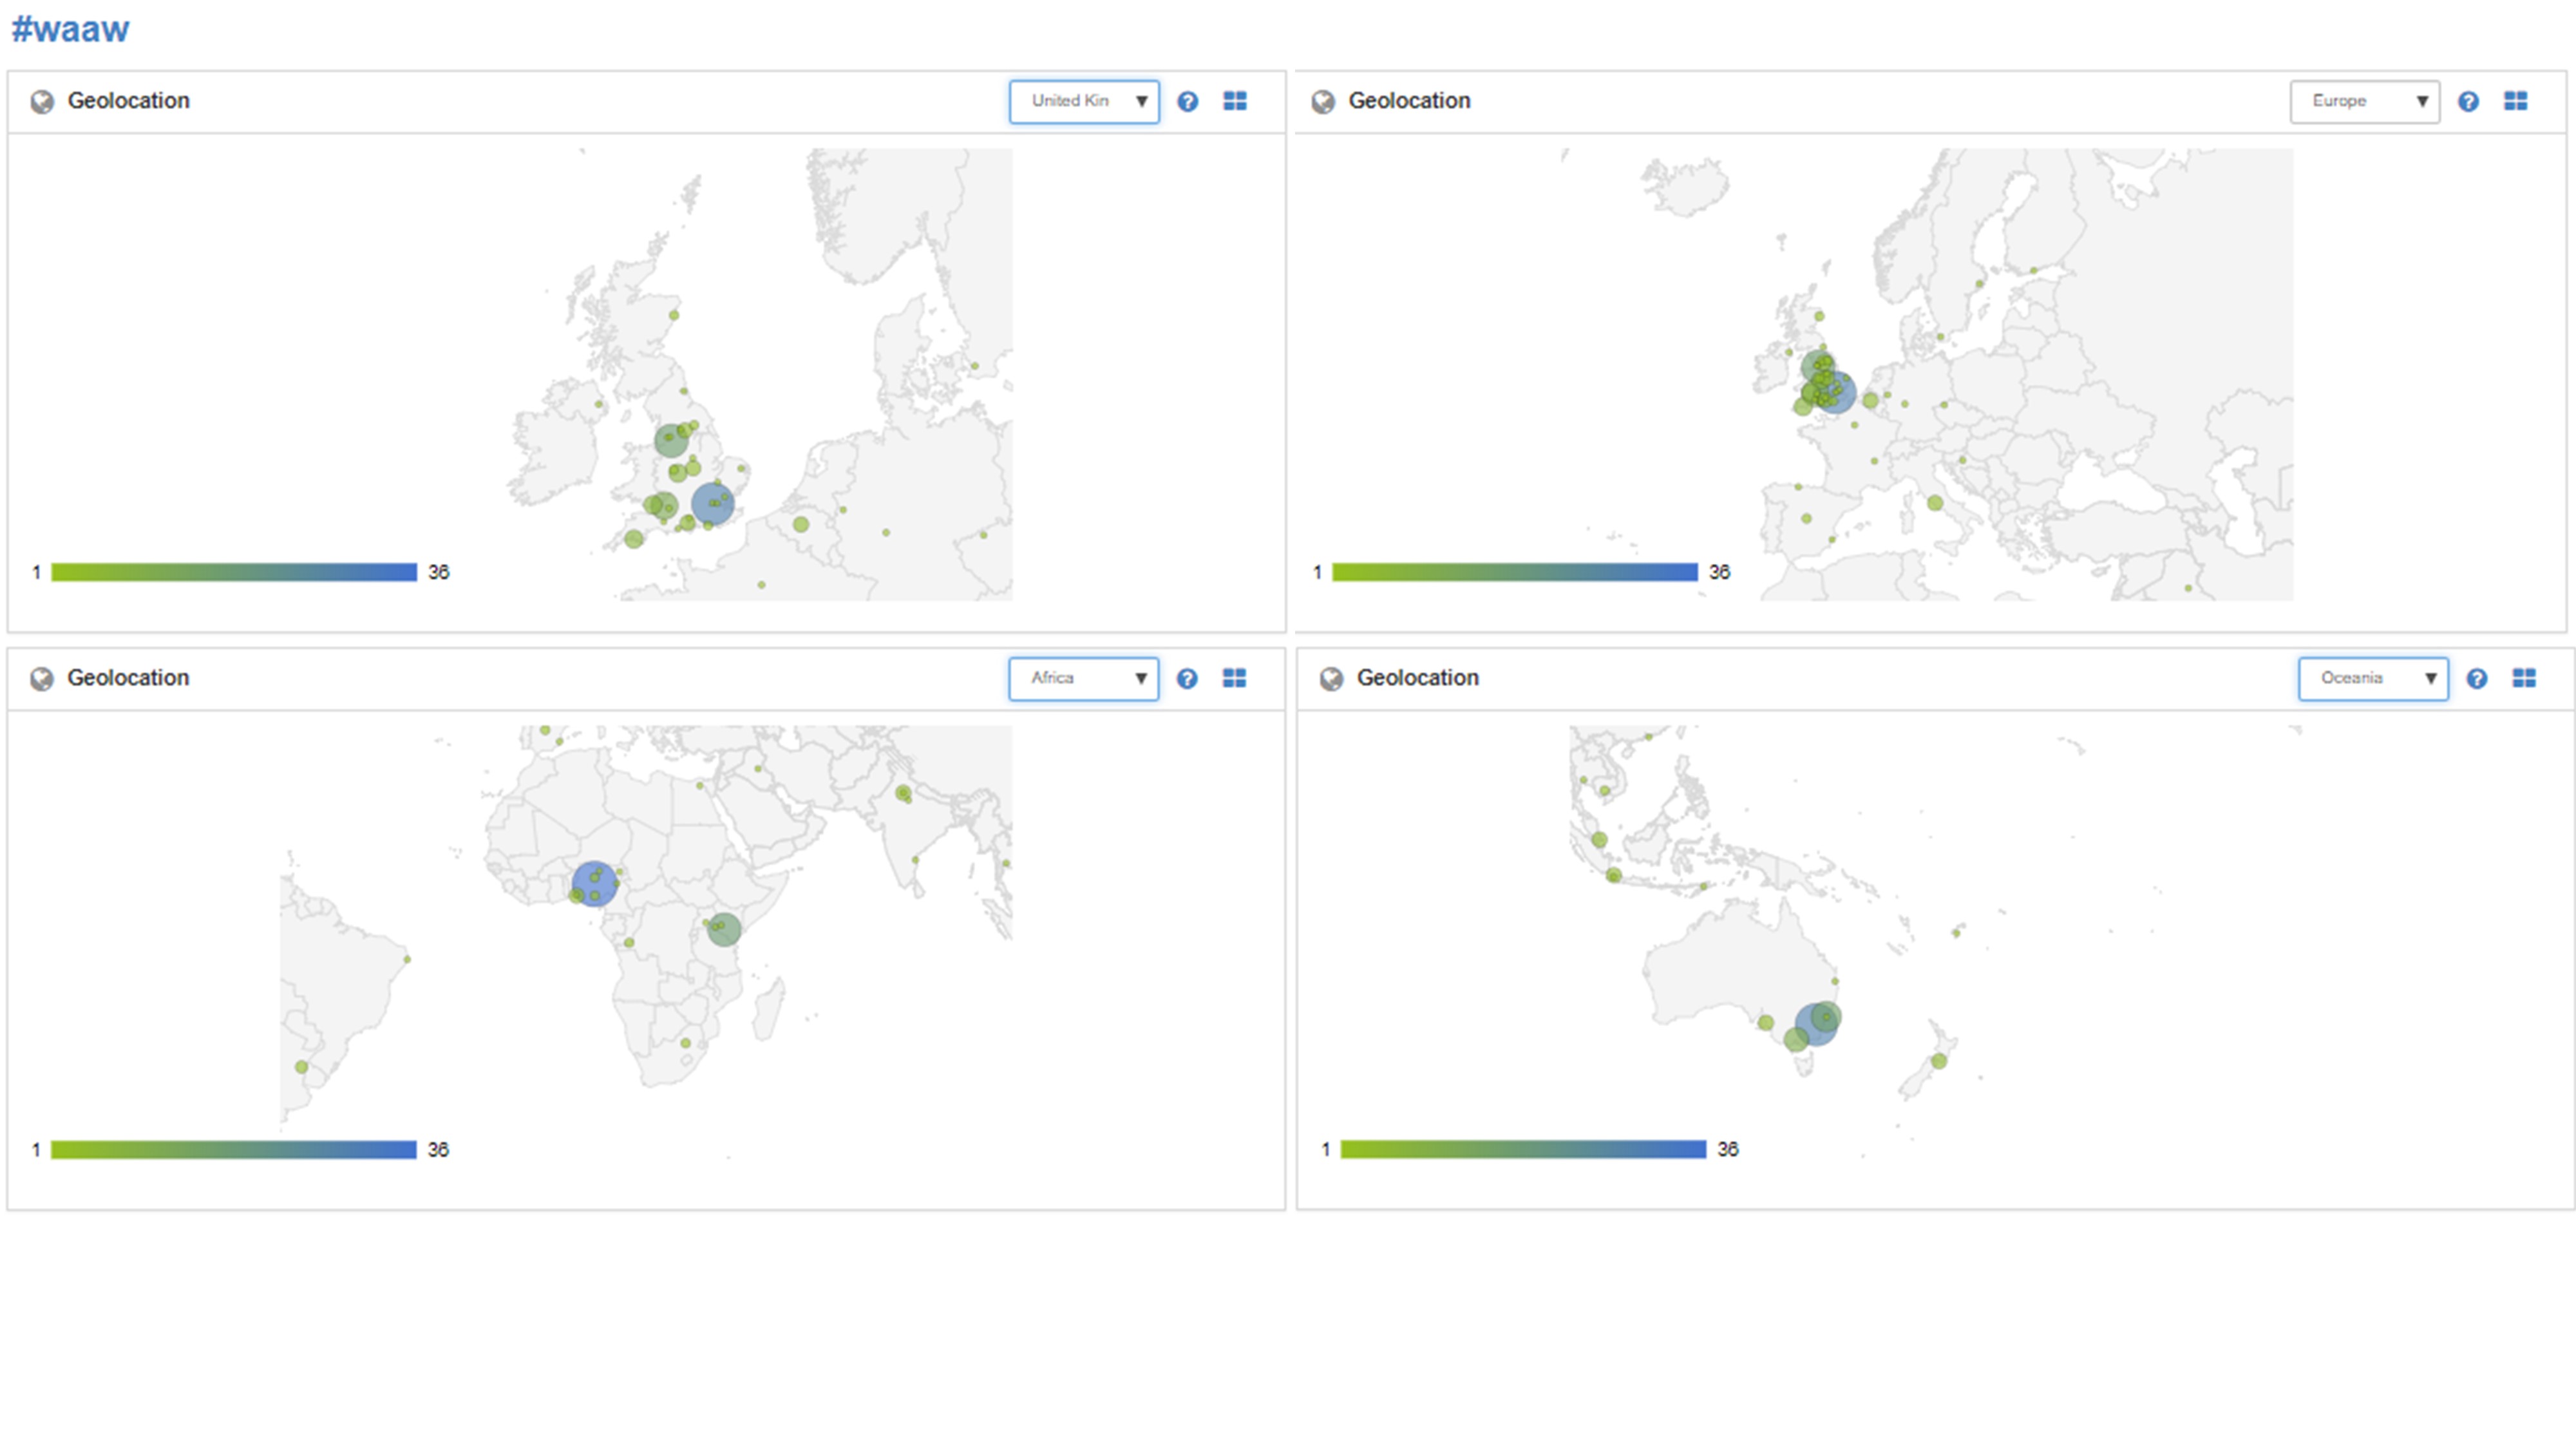Click the globe icon beside Europe Geolocation title
Viewport: 2576px width, 1449px height.
click(1323, 101)
